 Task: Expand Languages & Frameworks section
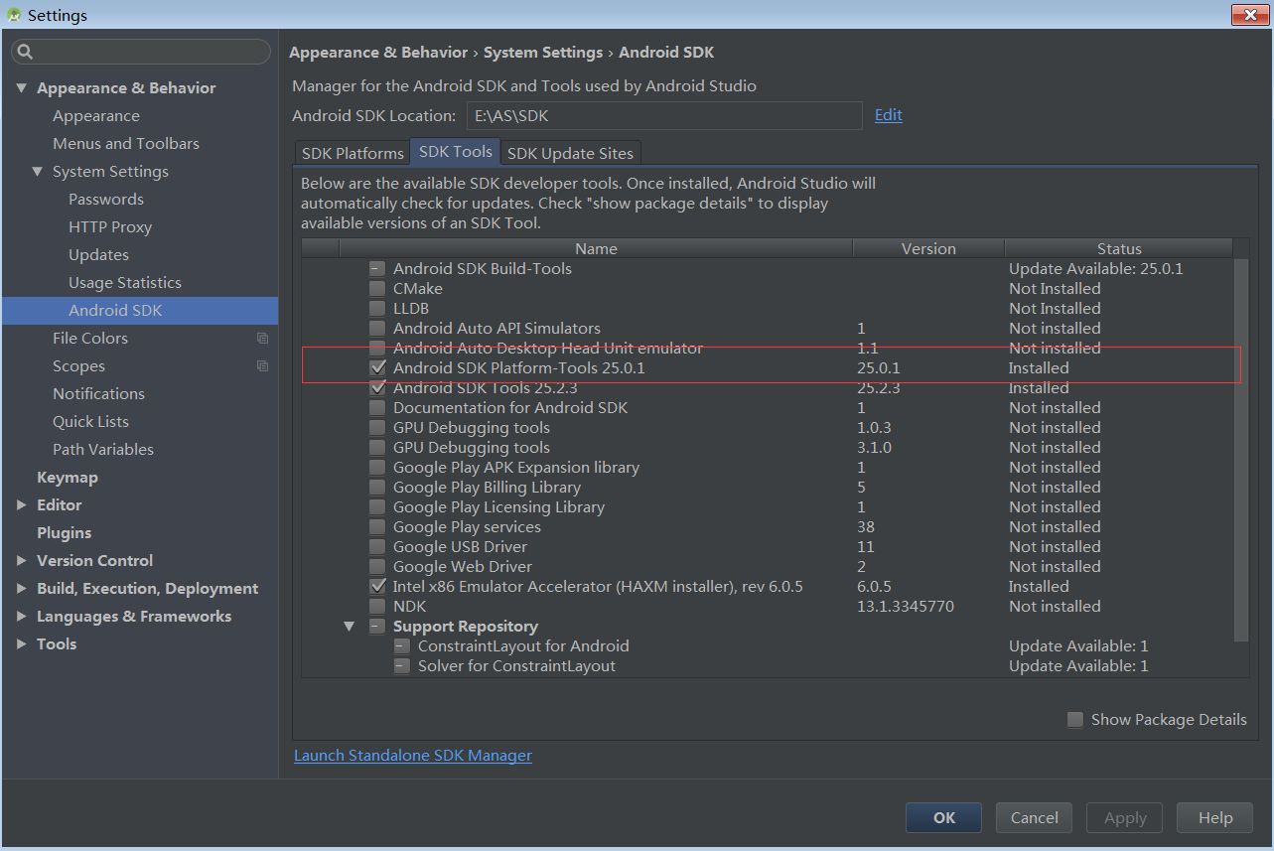point(22,617)
